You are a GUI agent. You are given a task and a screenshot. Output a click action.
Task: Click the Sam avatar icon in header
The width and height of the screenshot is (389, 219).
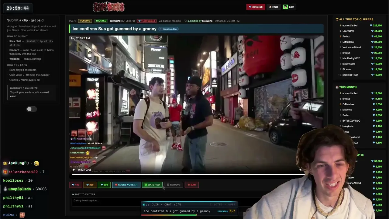pyautogui.click(x=285, y=7)
